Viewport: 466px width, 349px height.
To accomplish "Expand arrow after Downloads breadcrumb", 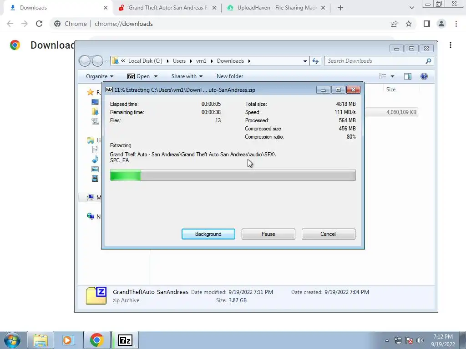I will [249, 61].
